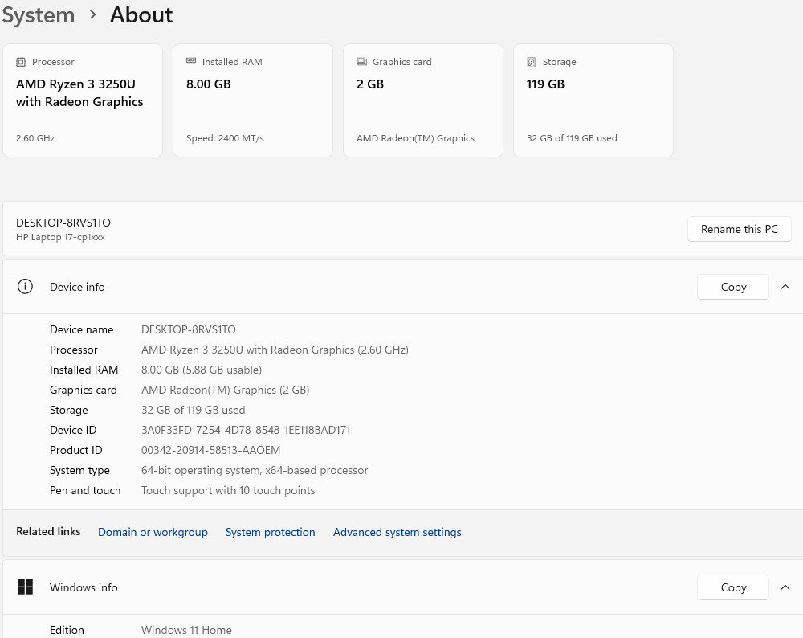Click the Storage drive icon
The width and height of the screenshot is (803, 638).
tap(531, 62)
